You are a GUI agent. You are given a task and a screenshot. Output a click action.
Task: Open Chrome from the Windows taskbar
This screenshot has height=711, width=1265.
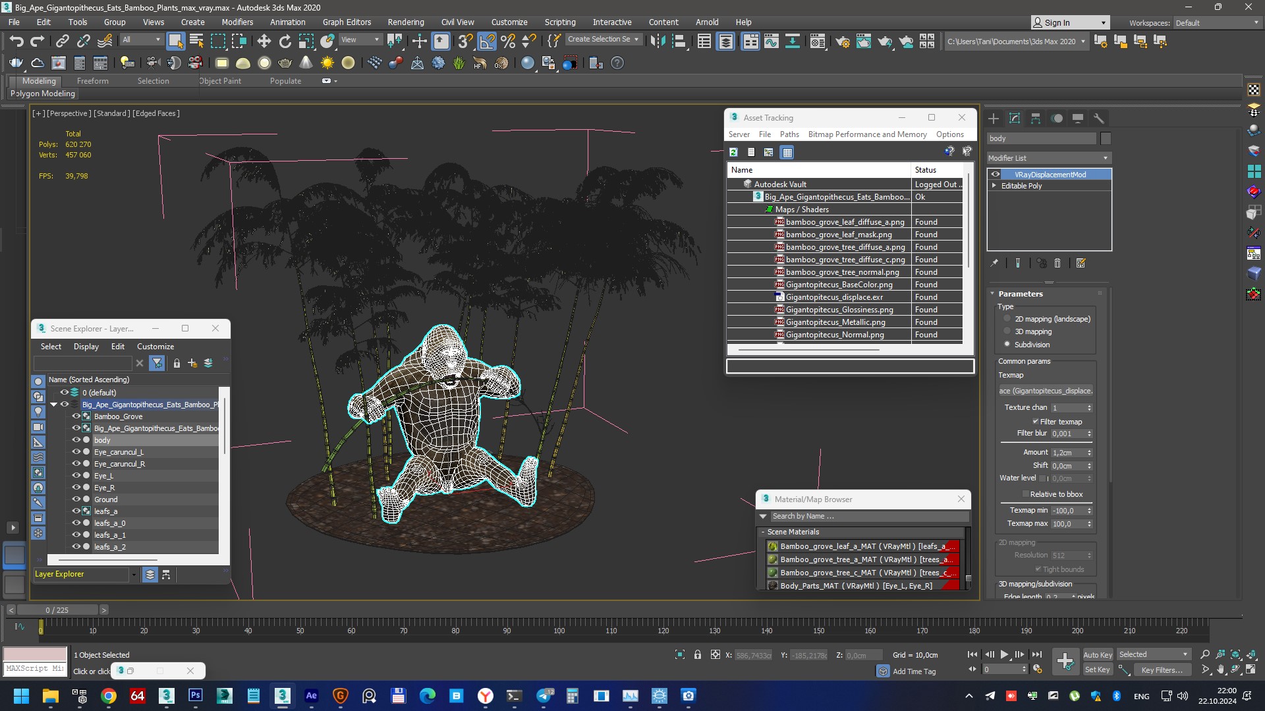click(x=109, y=696)
